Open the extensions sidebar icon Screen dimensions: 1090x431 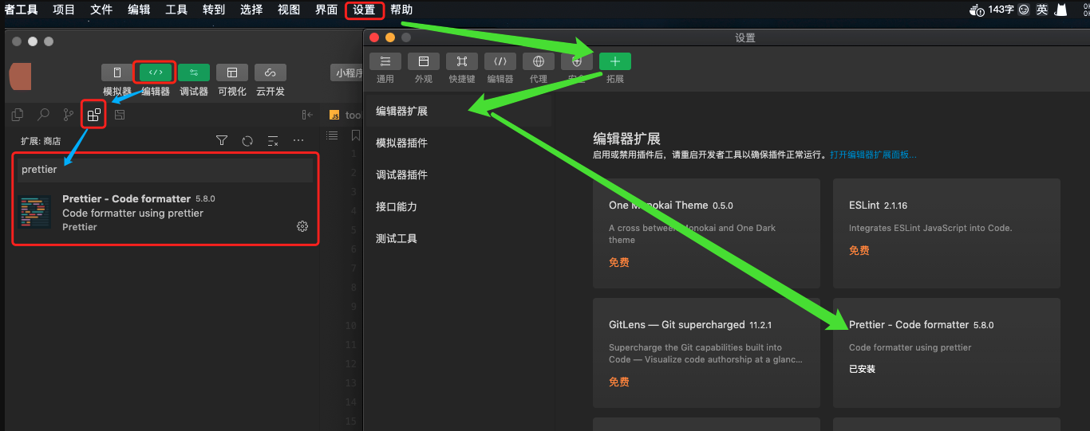(x=94, y=115)
